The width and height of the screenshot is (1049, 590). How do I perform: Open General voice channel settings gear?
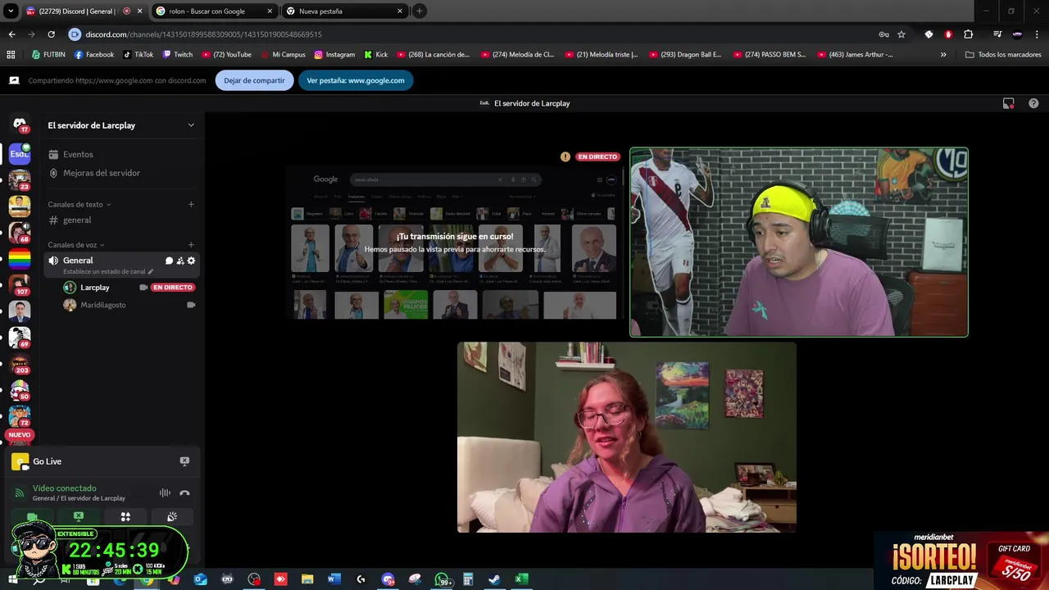[191, 261]
